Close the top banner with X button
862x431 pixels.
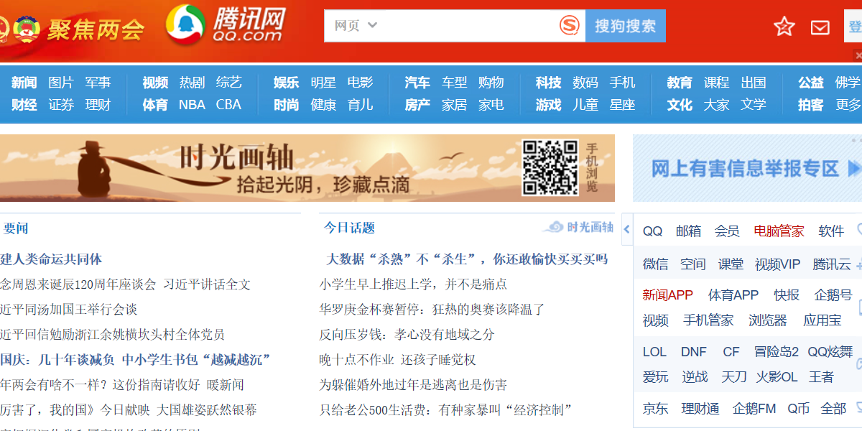857,55
